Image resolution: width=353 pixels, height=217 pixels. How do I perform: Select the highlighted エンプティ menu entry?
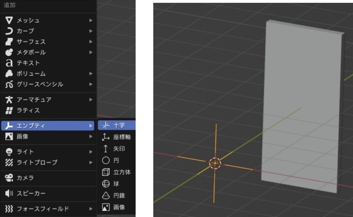tap(48, 126)
